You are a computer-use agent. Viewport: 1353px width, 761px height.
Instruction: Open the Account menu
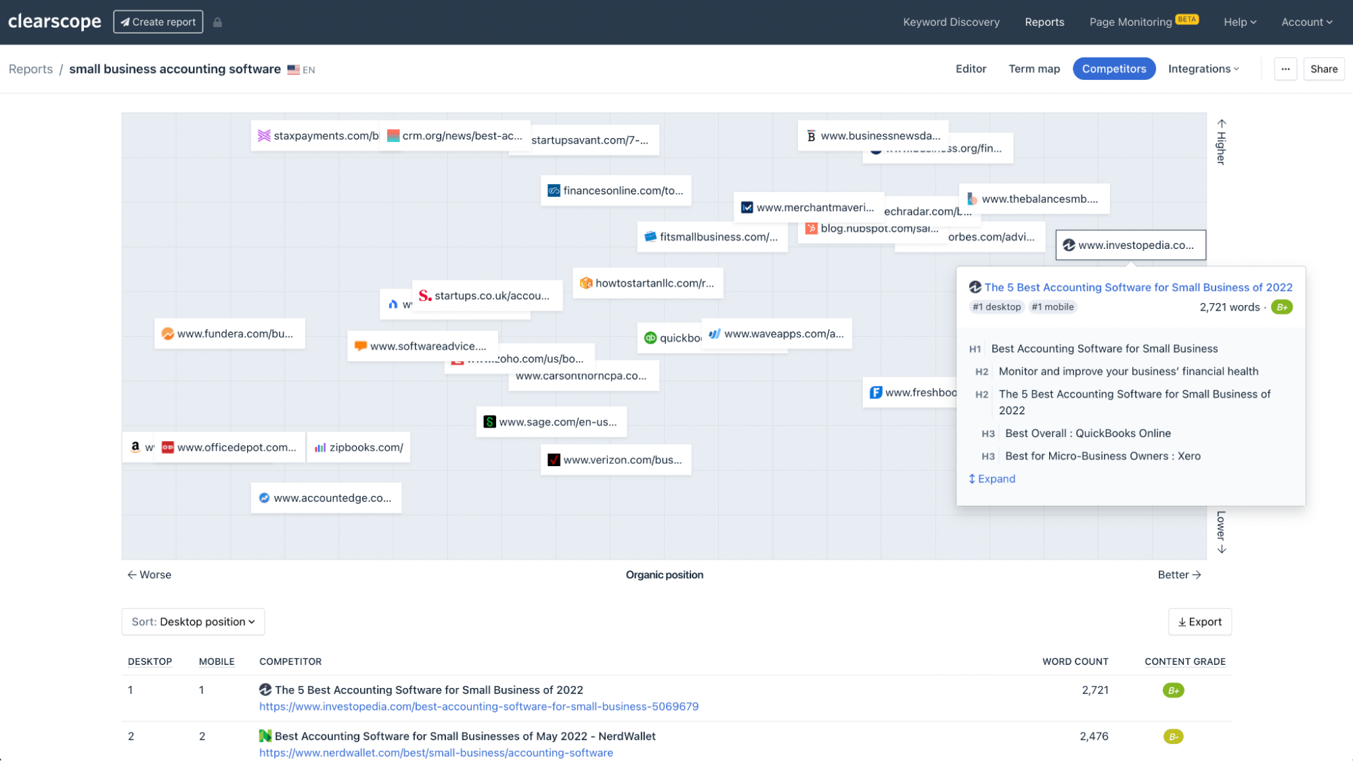click(1306, 22)
